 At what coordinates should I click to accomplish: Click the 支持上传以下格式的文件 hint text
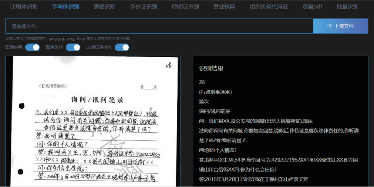pyautogui.click(x=68, y=38)
